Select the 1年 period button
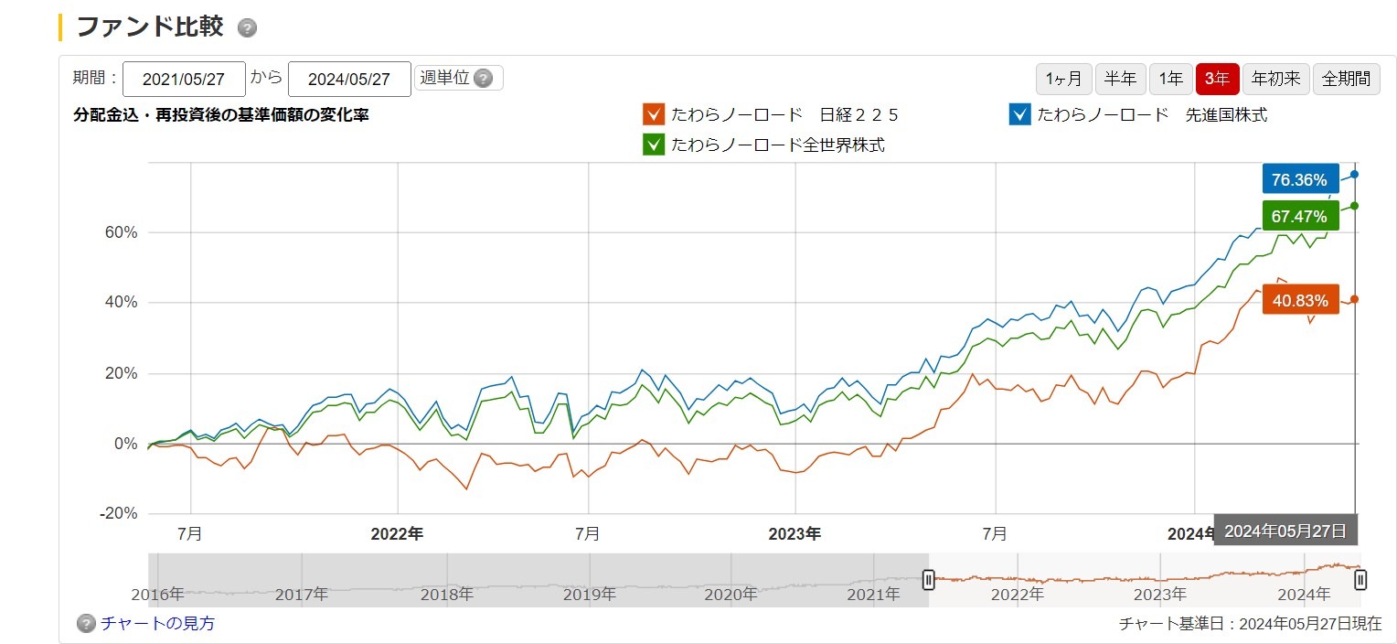The image size is (1397, 644). click(x=1170, y=79)
